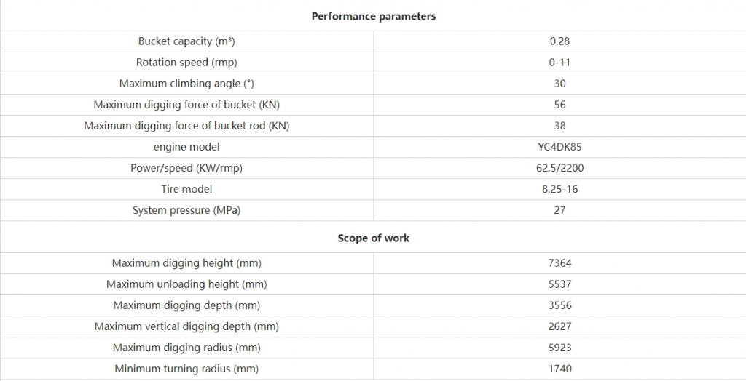Select the "Maximum unloading height (mm)" label
The width and height of the screenshot is (746, 381).
pyautogui.click(x=186, y=284)
